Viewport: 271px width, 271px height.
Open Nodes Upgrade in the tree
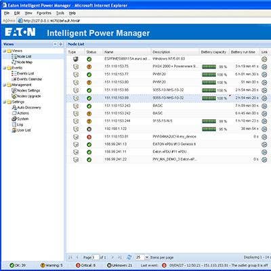pos(29,96)
